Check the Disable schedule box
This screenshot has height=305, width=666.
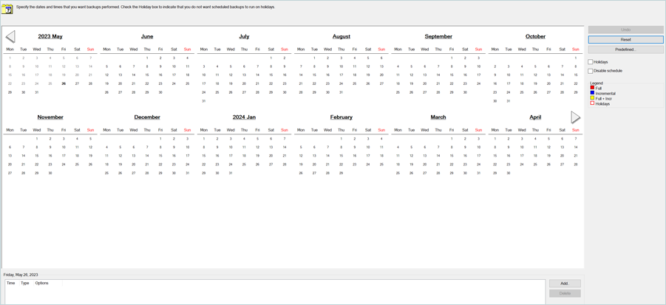pos(591,71)
